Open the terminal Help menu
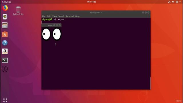 pos(77,16)
